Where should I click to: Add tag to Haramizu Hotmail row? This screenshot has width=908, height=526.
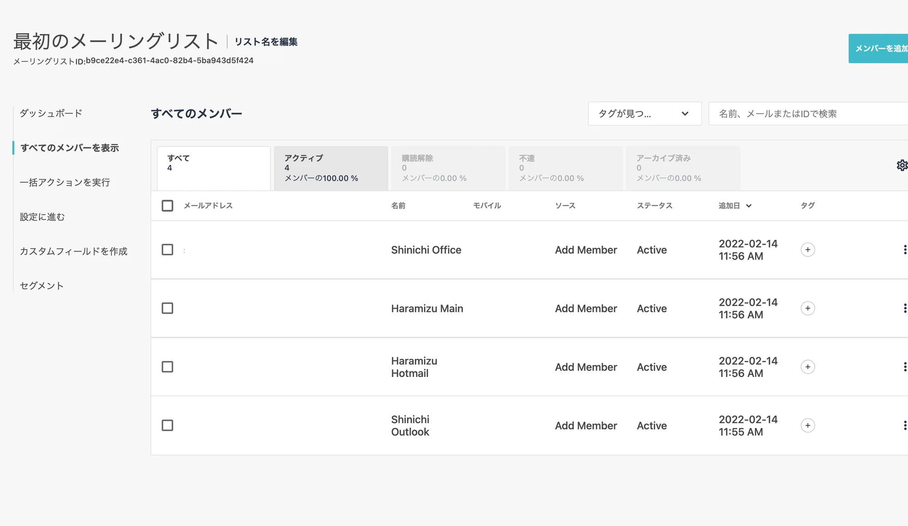pyautogui.click(x=808, y=367)
